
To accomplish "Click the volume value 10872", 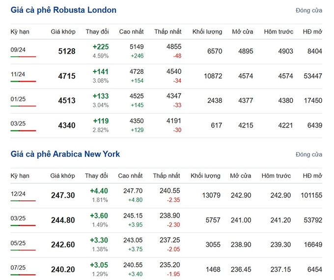I will (213, 76).
